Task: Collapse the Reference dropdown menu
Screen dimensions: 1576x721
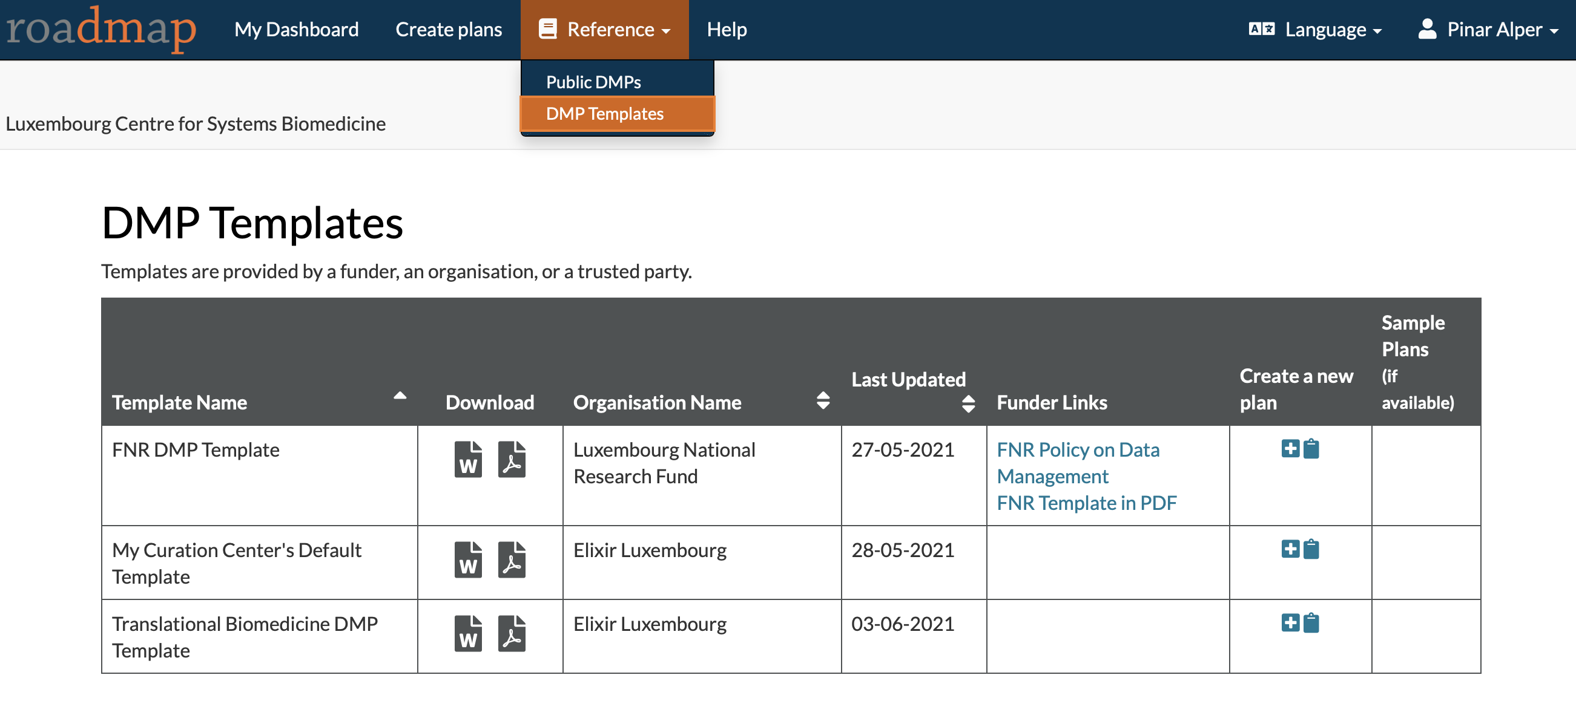Action: click(x=604, y=29)
